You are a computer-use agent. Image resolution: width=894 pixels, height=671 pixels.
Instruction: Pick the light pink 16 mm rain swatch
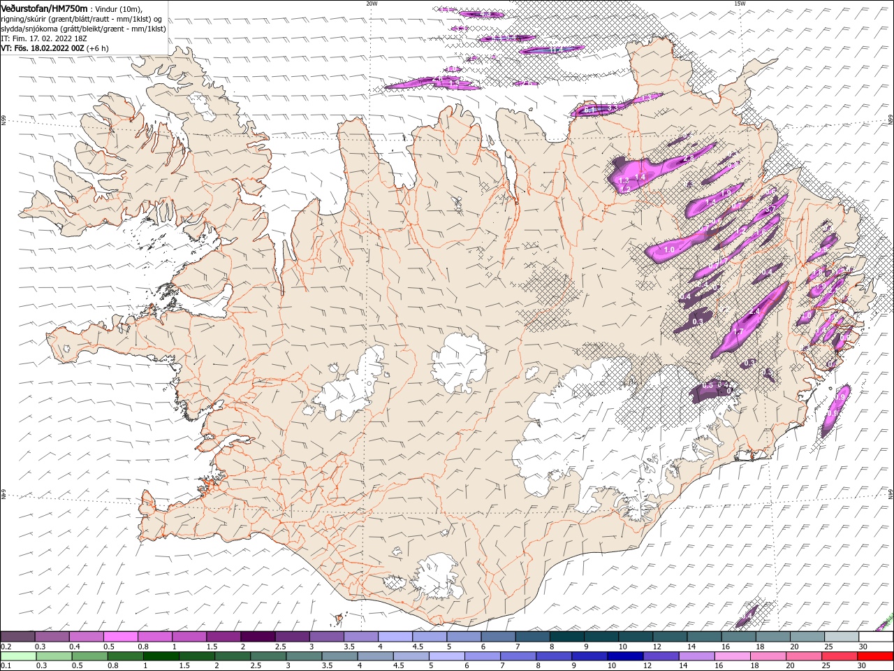tap(731, 656)
